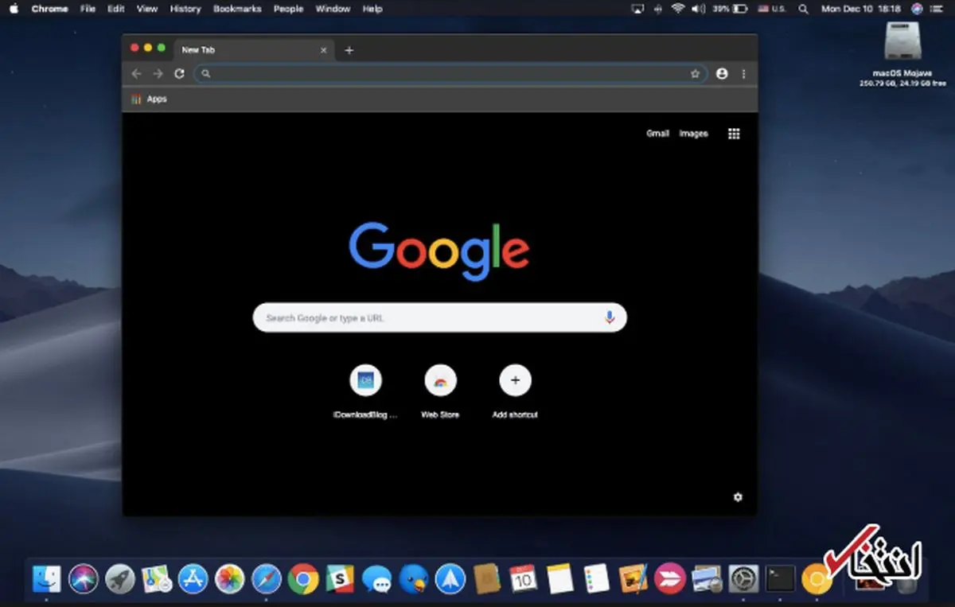Open the customize page gear icon
This screenshot has height=607, width=955.
[738, 497]
